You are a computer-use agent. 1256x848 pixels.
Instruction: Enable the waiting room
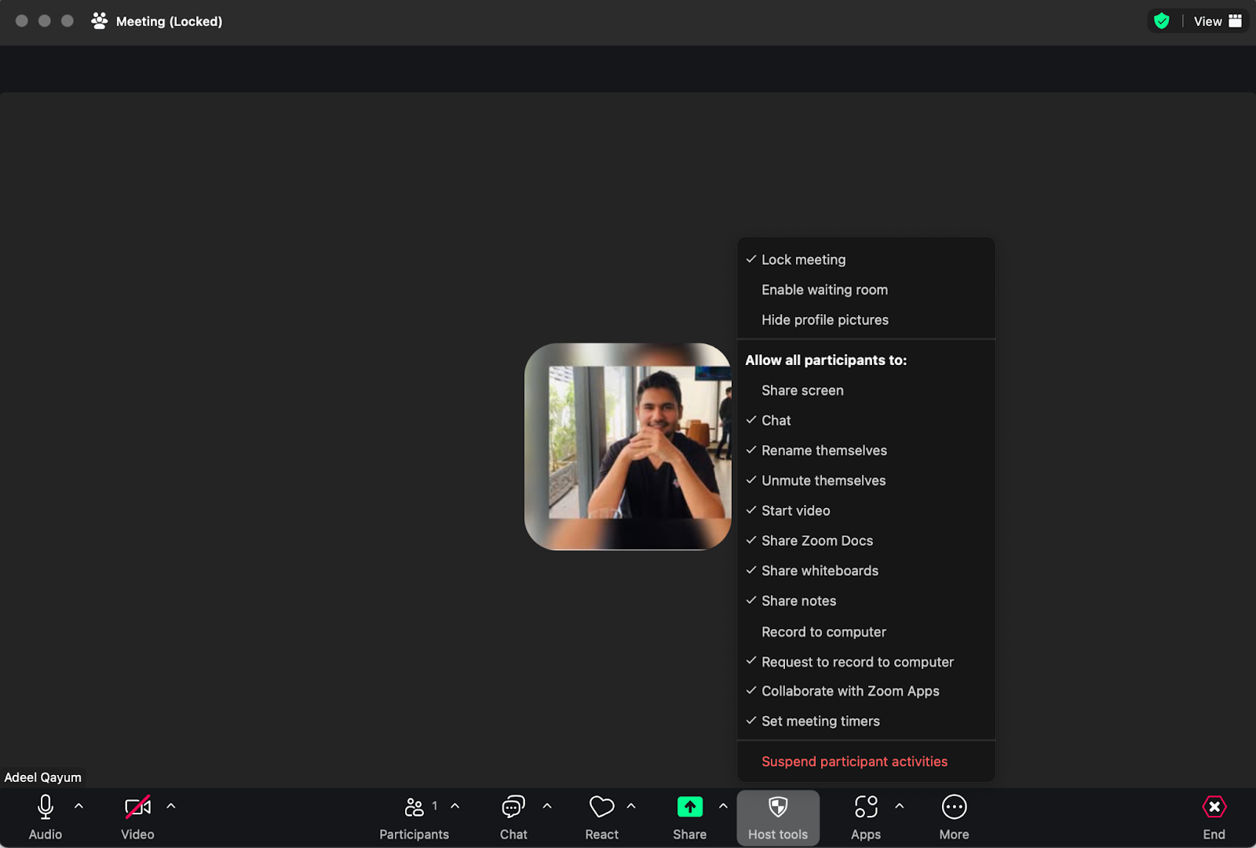(x=824, y=290)
